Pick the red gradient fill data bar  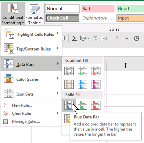[x=96, y=71]
